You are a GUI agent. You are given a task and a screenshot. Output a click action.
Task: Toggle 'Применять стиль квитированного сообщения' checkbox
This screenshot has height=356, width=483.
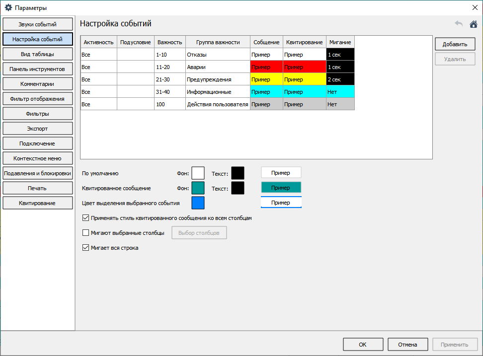86,218
